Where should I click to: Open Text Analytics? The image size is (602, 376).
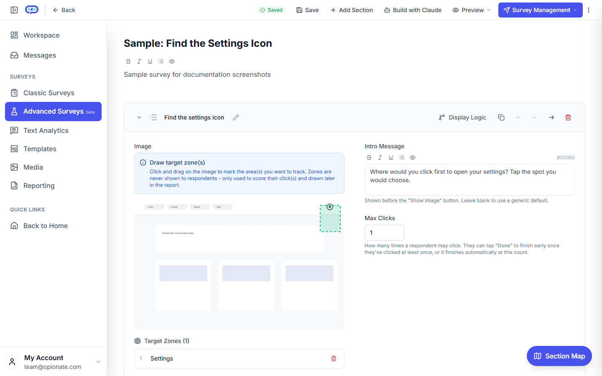(x=53, y=130)
